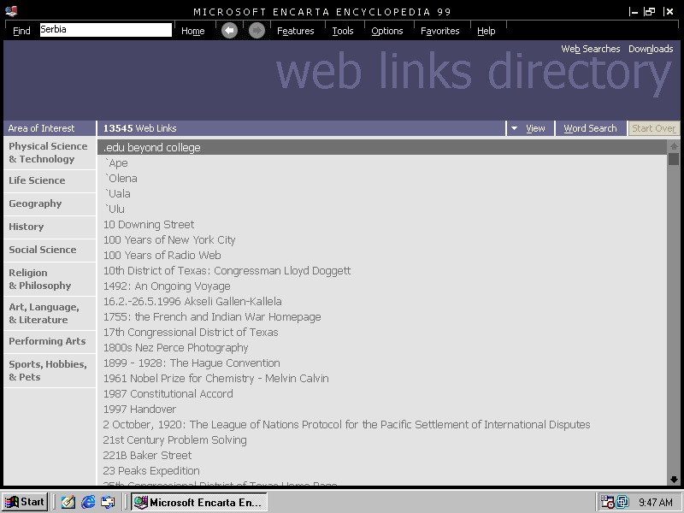
Task: Select the Religion & Philosophy category
Action: point(50,280)
